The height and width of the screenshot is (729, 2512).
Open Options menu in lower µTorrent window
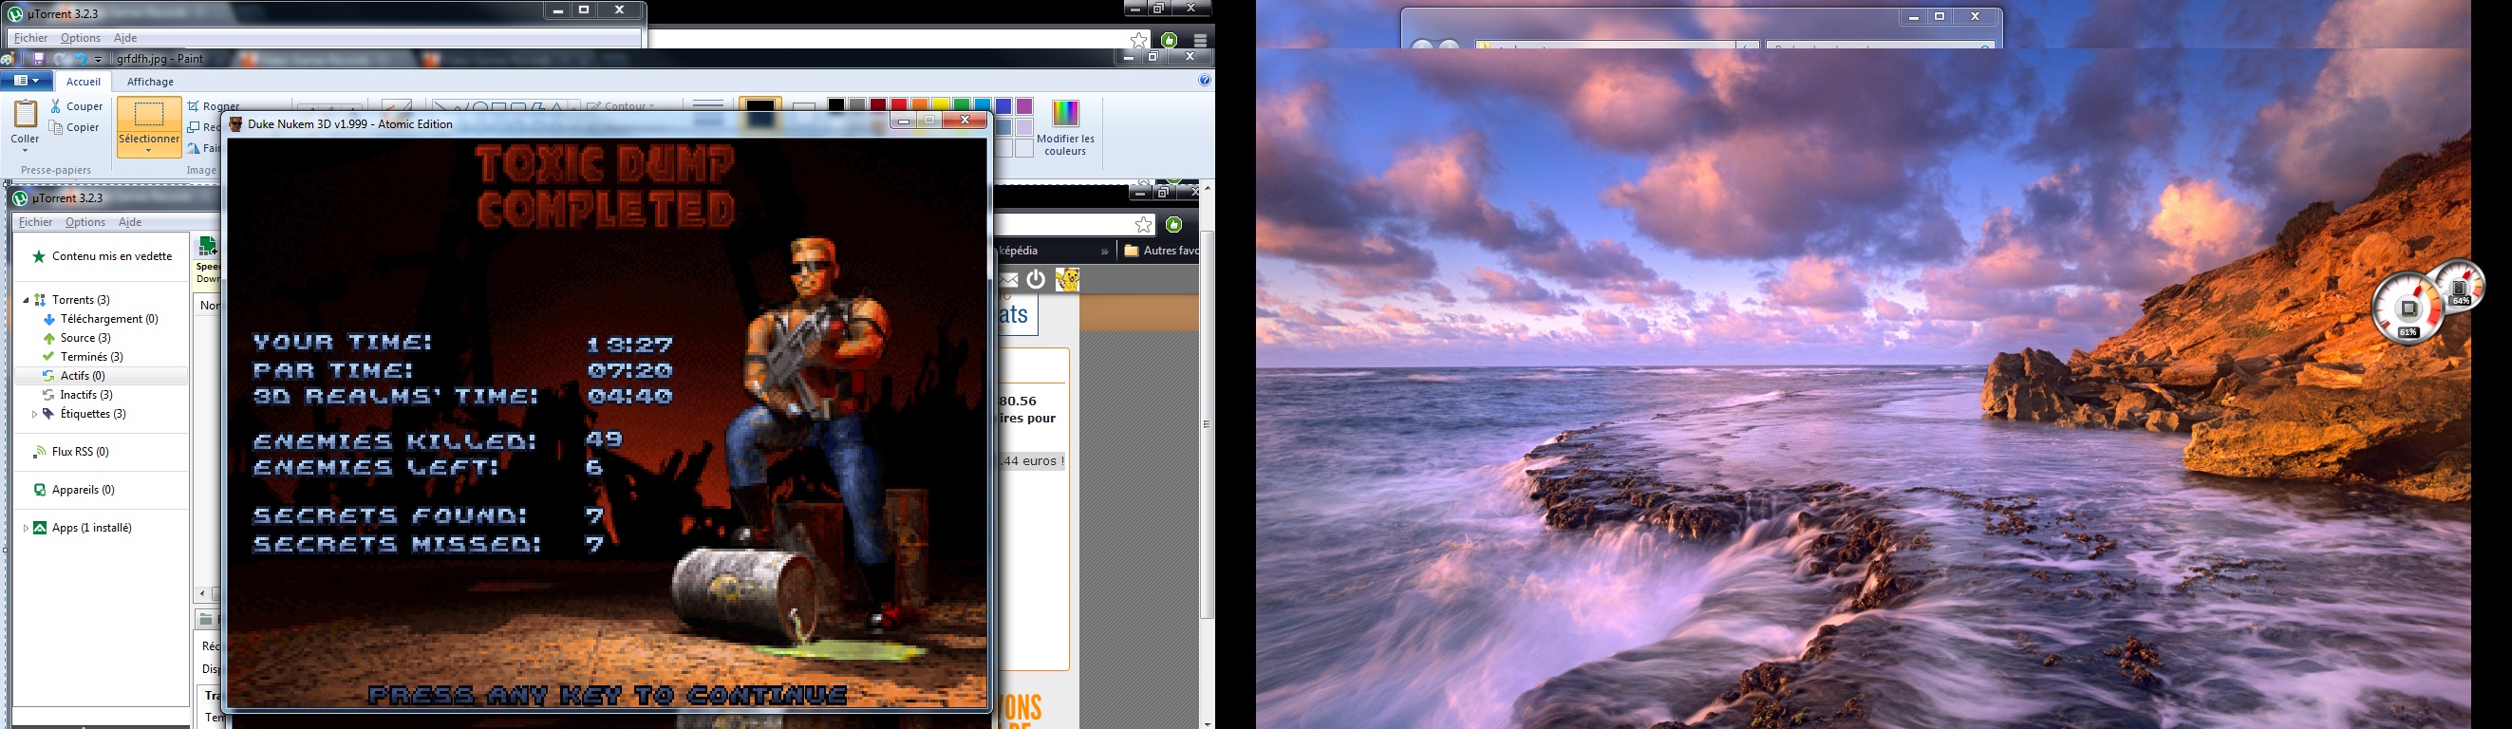pyautogui.click(x=84, y=222)
